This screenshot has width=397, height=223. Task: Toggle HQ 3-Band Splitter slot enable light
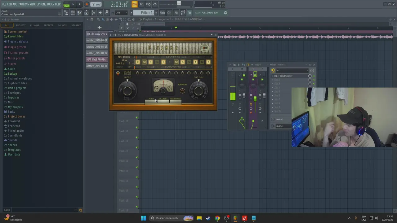pyautogui.click(x=314, y=76)
